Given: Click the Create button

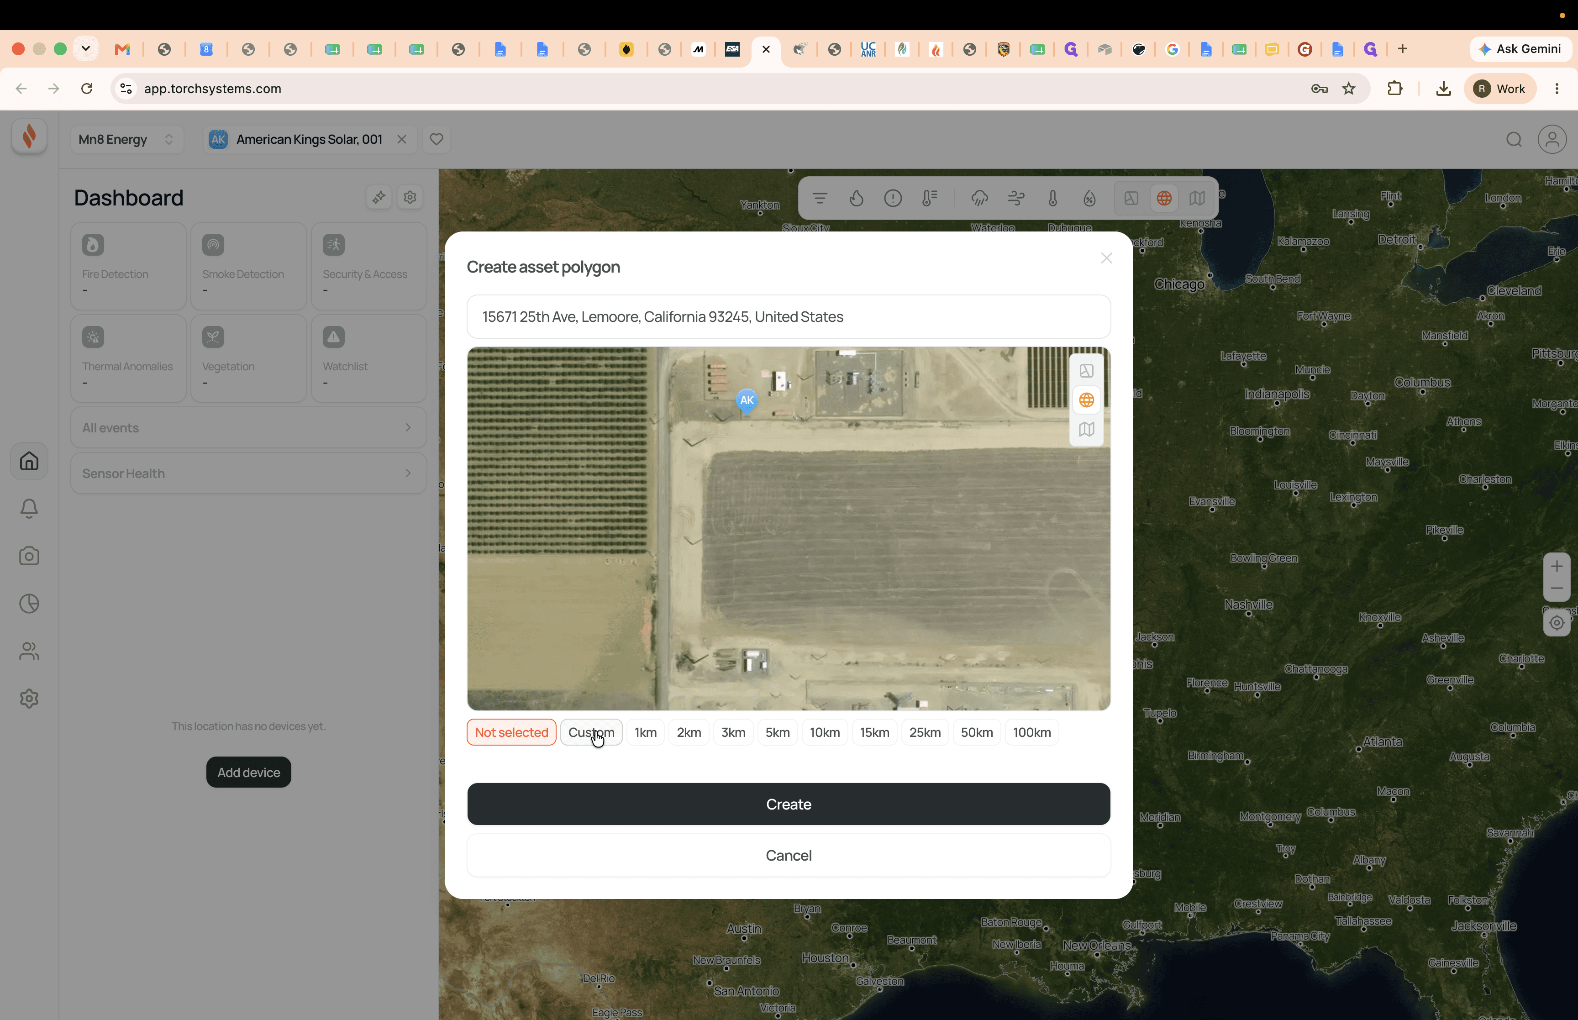Looking at the screenshot, I should (x=788, y=804).
